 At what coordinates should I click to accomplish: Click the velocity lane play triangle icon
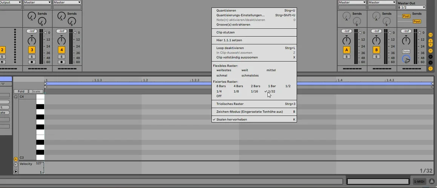point(16,172)
